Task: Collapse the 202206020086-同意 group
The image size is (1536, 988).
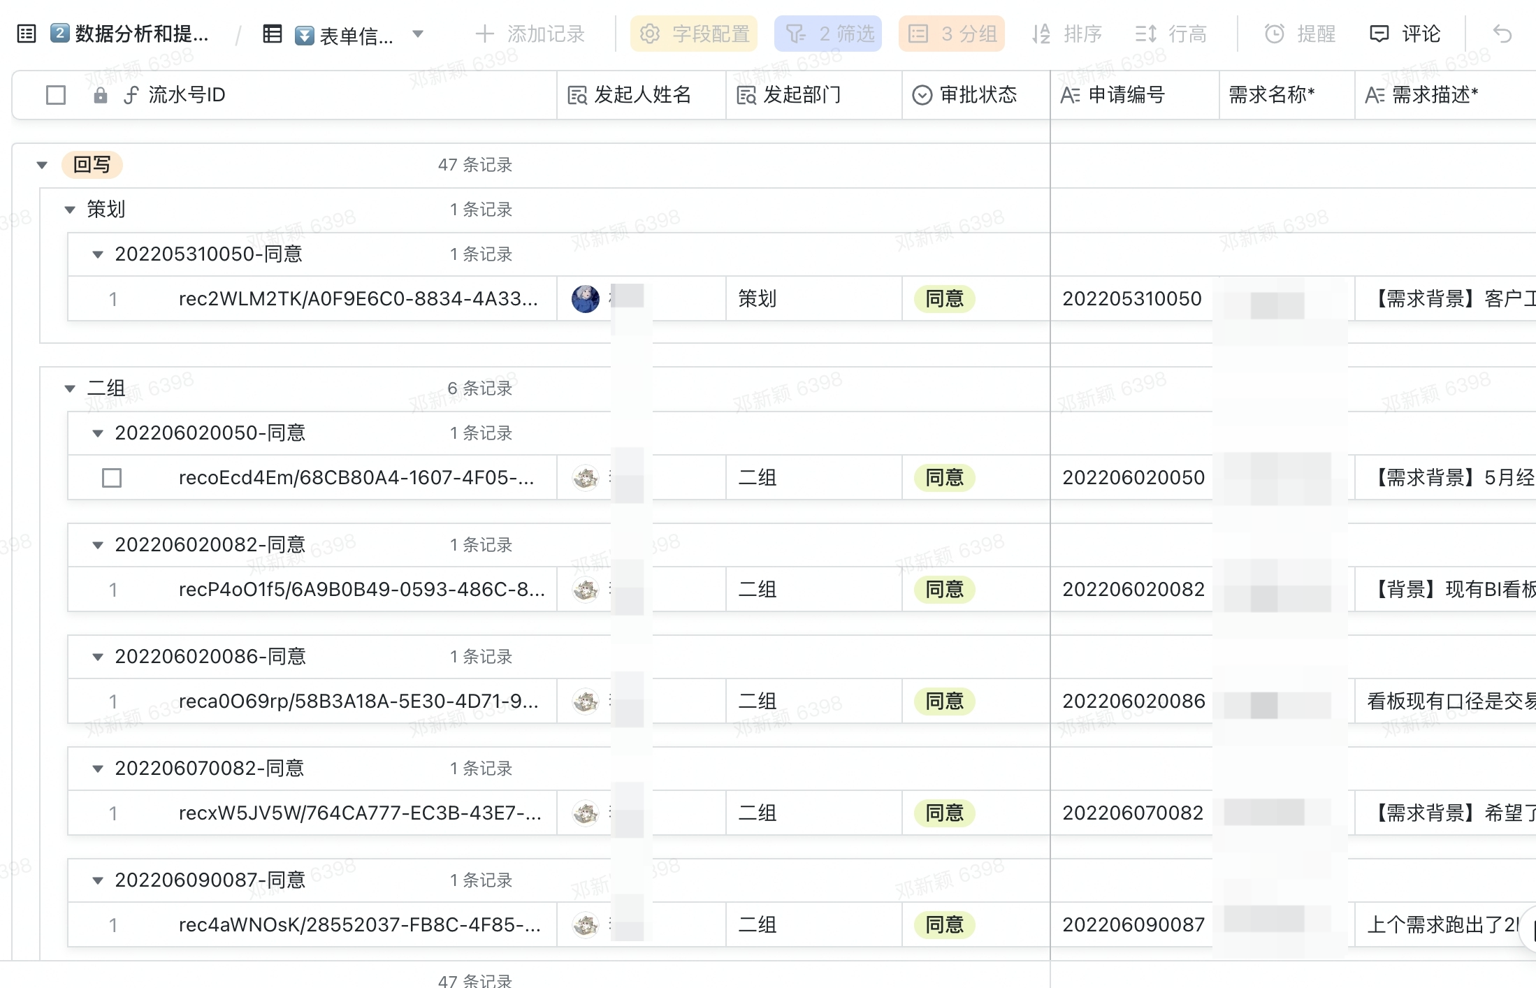Action: (98, 657)
